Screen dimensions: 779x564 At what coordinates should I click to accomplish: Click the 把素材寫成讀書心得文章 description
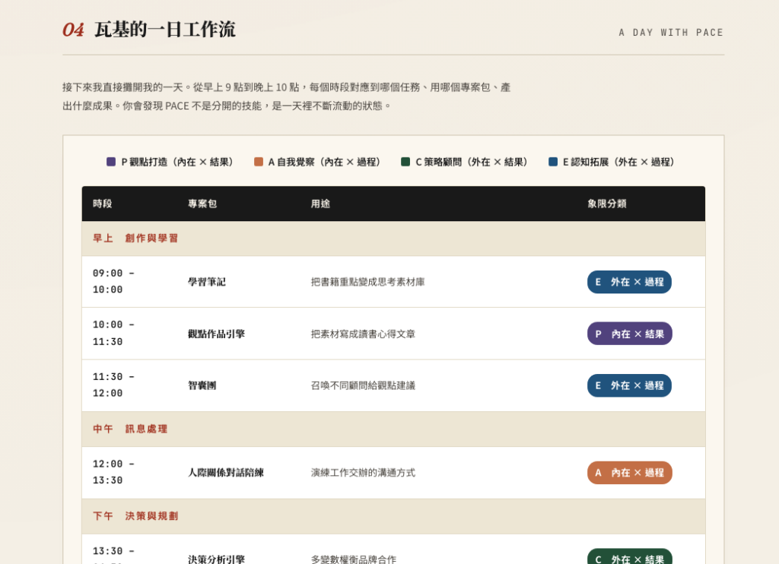[363, 334]
